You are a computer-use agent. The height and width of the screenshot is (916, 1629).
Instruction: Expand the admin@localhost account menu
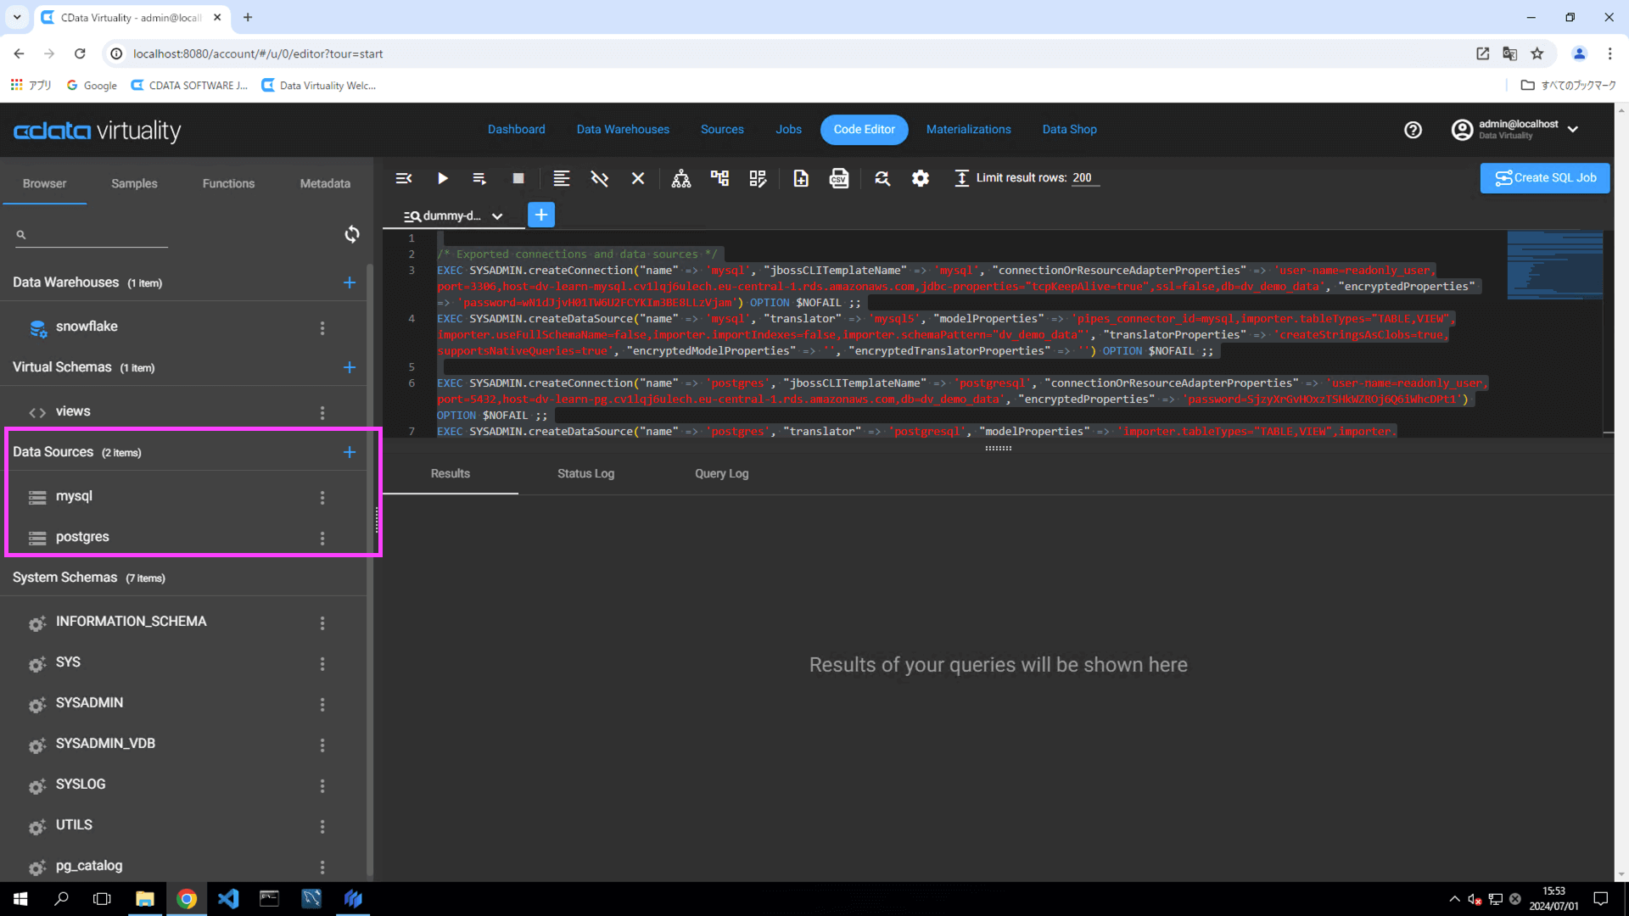click(1573, 130)
